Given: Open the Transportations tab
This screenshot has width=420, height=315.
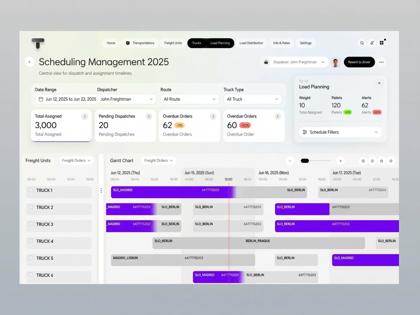Looking at the screenshot, I should click(140, 43).
